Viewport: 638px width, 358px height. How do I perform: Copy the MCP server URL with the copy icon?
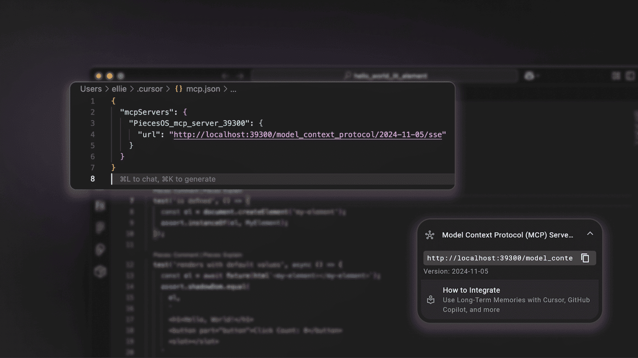585,258
